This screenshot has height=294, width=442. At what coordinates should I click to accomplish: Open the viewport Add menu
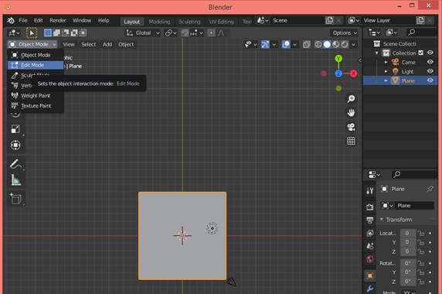[x=107, y=44]
